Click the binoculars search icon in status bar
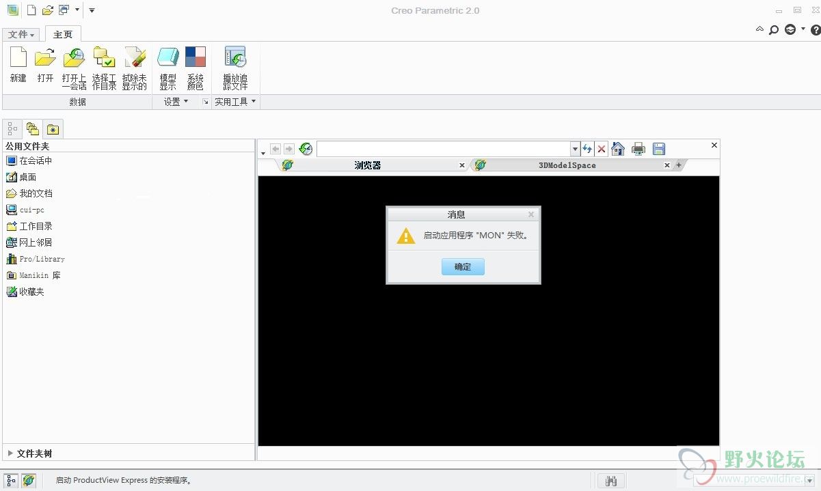 click(x=611, y=481)
